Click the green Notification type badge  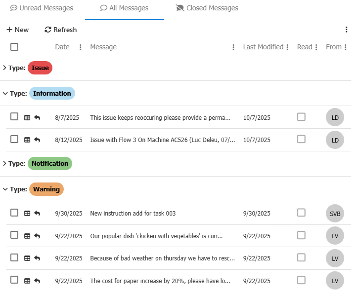(x=50, y=163)
